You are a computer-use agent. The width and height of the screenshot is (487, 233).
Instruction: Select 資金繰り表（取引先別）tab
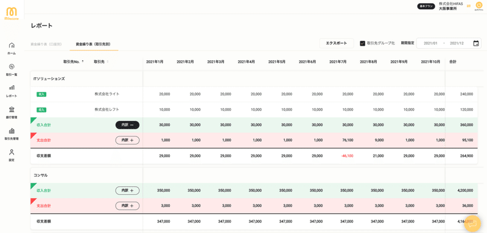click(94, 44)
